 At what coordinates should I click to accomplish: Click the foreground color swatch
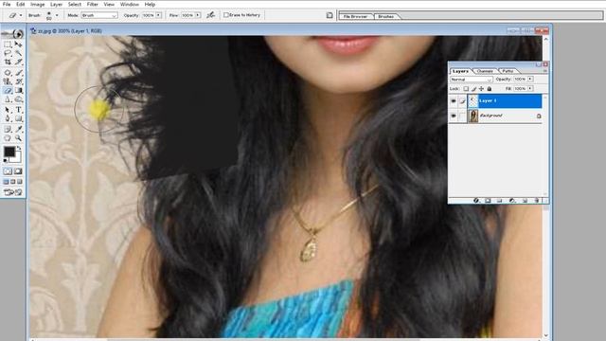click(x=9, y=152)
